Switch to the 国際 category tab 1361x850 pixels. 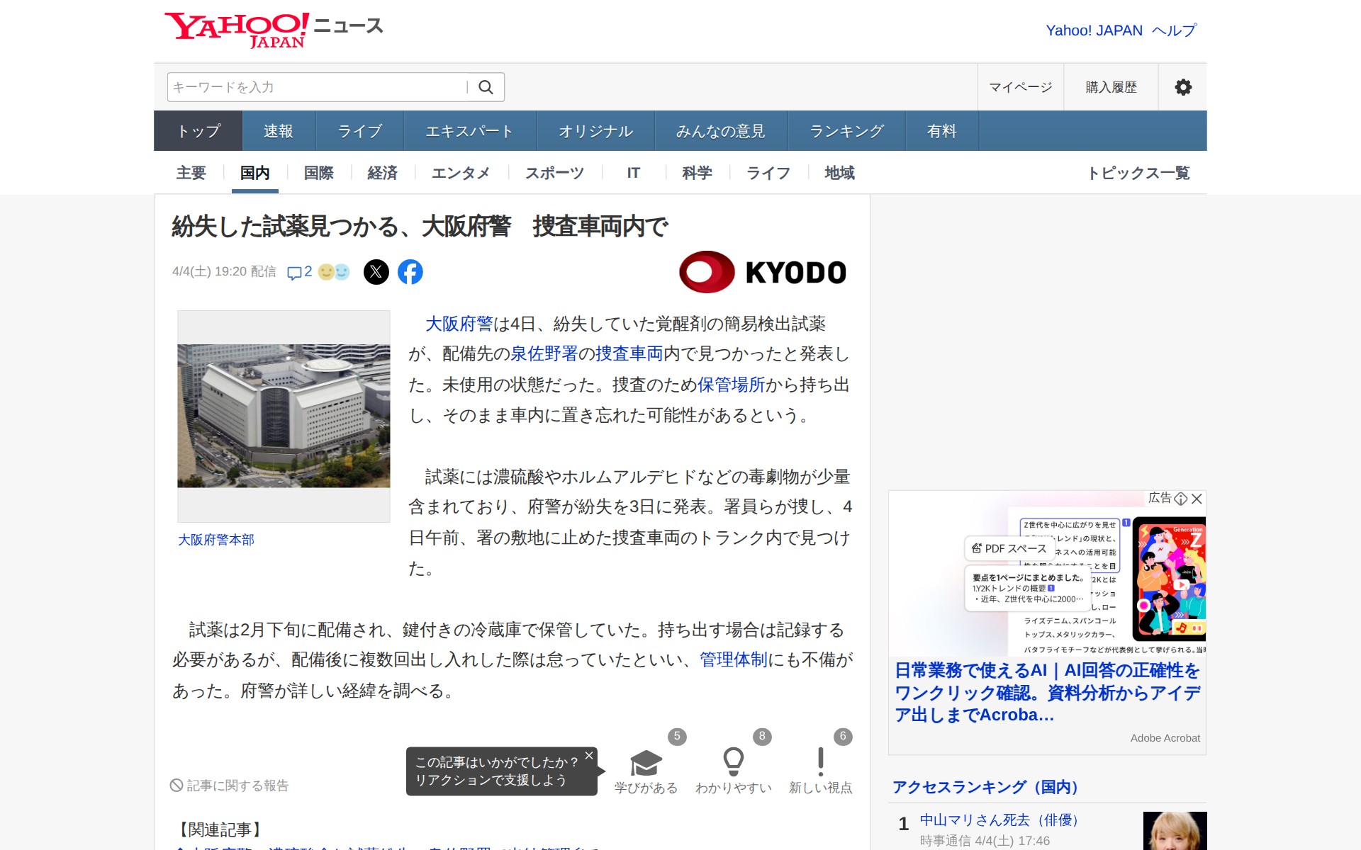(318, 172)
